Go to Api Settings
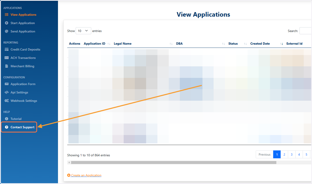 19,92
